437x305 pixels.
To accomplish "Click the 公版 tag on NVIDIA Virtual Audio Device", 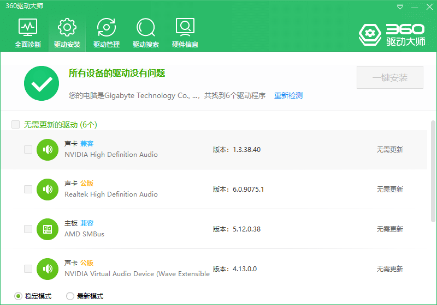I will [87, 263].
